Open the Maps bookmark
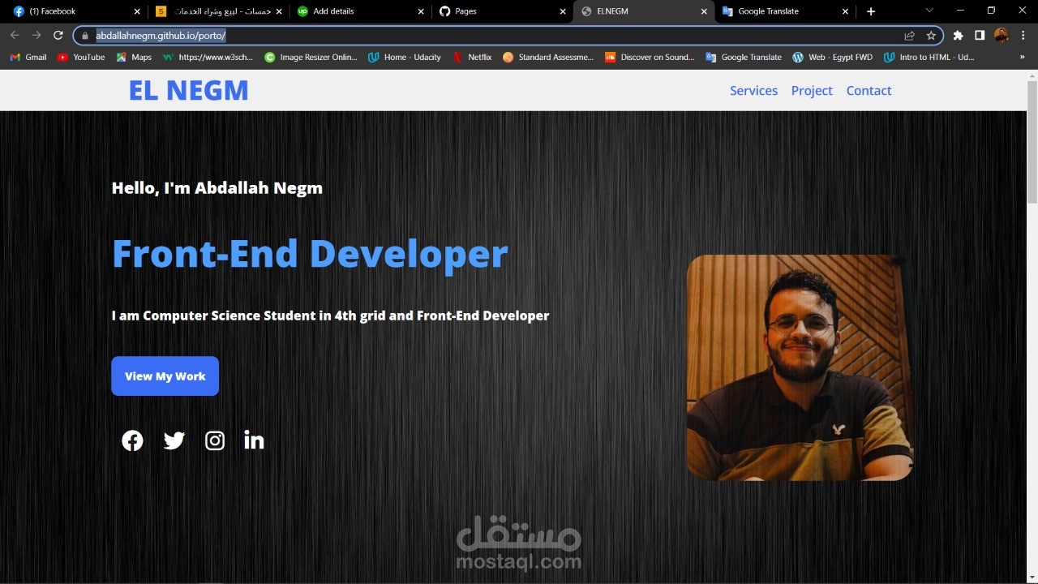 click(134, 58)
